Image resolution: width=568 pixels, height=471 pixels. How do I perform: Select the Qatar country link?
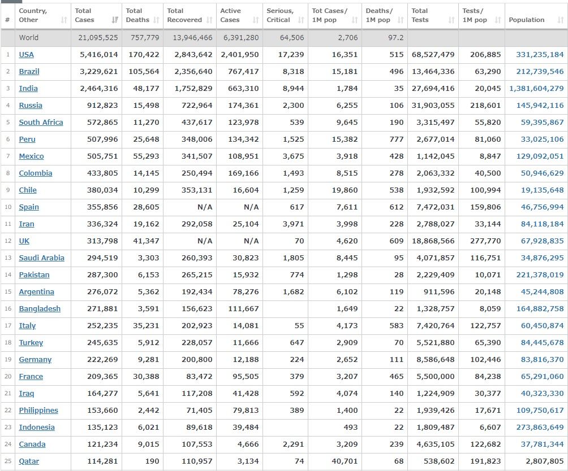click(x=29, y=461)
